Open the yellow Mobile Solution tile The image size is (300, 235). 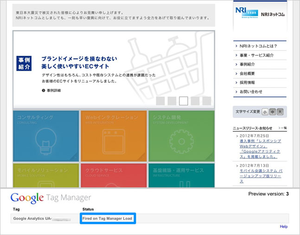click(x=46, y=175)
